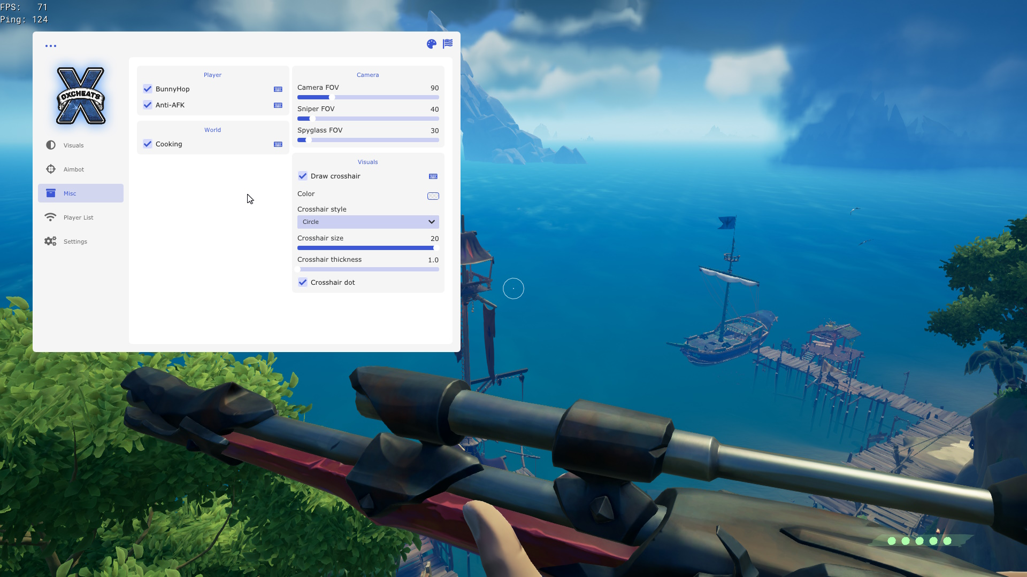Click the 0xCheats logo
1027x577 pixels.
coord(81,96)
